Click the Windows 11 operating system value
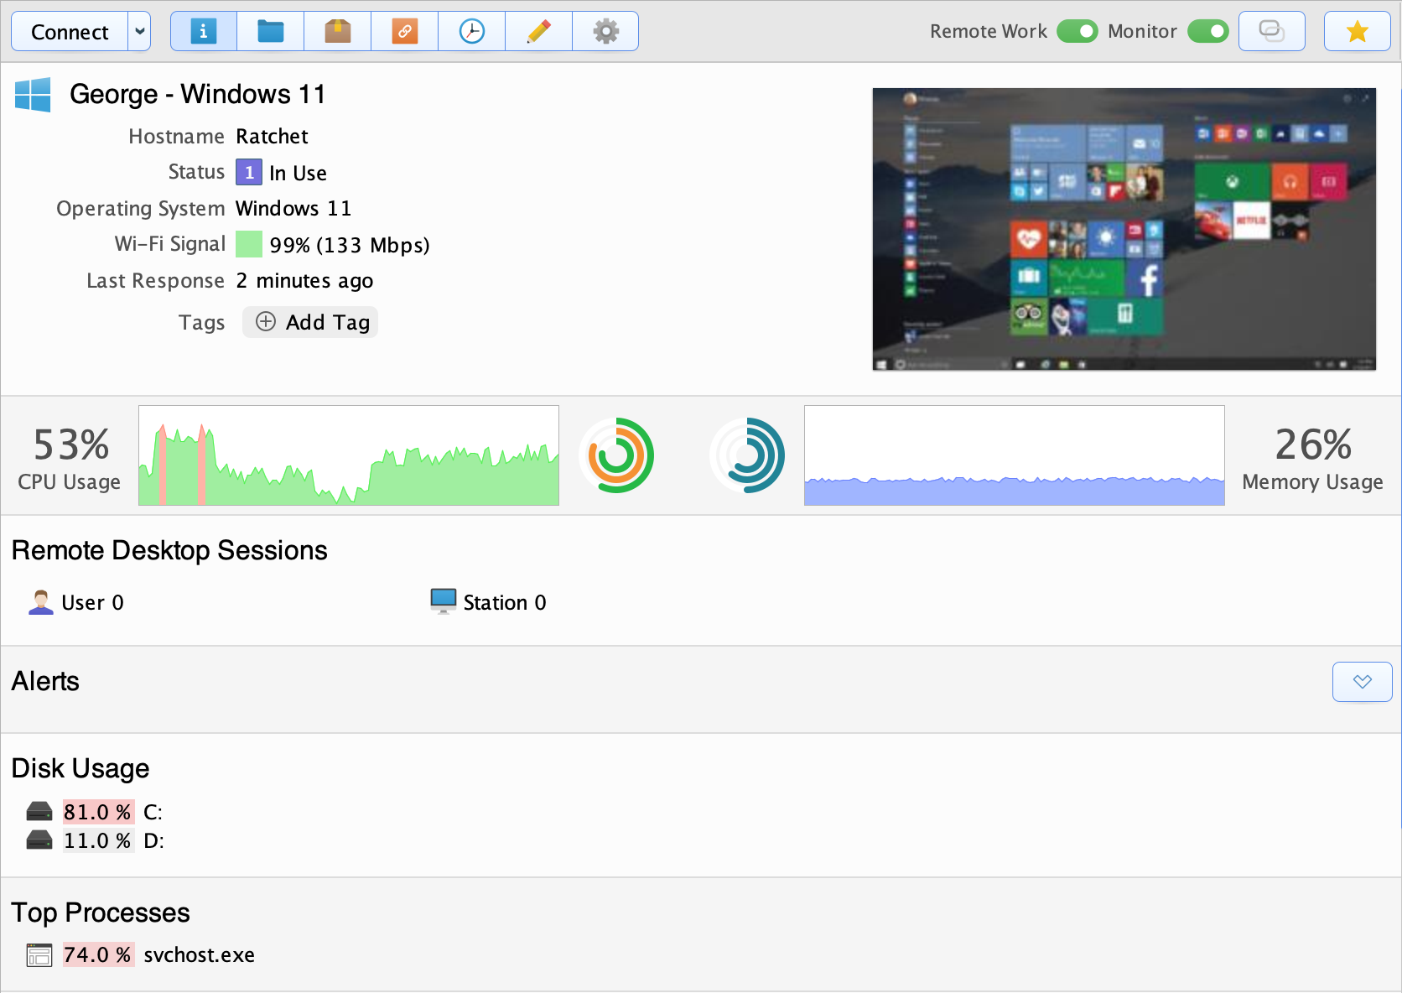Screen dimensions: 1402x993 pos(293,208)
